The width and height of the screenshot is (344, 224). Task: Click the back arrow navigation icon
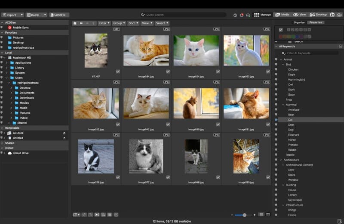81,23
